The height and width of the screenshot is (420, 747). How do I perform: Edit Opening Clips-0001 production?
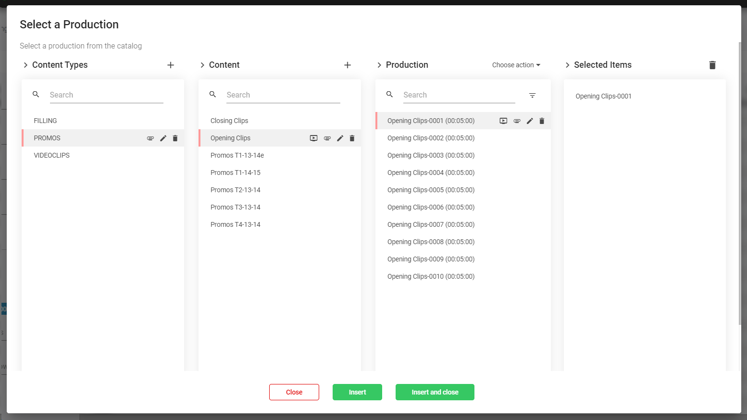[x=530, y=121]
